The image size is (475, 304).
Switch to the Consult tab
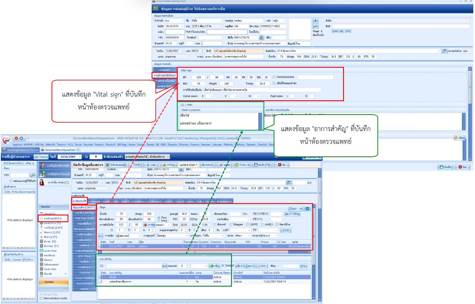(180, 201)
